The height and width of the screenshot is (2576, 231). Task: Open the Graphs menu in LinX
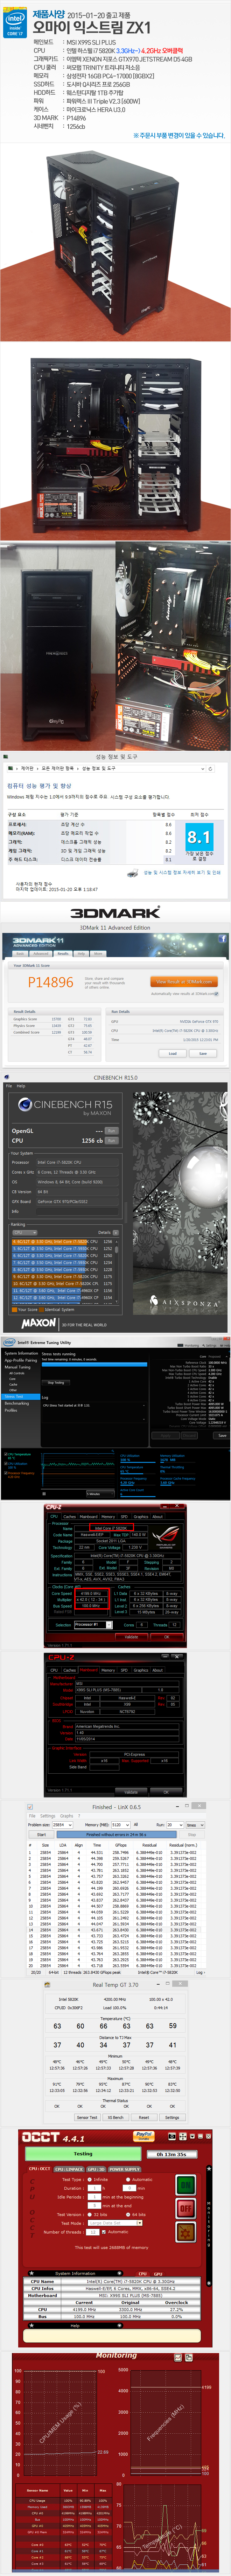(66, 1816)
